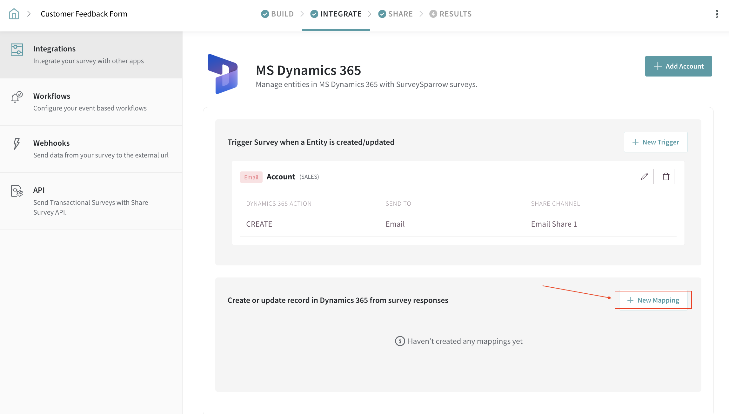Click the API code gear icon
Image resolution: width=729 pixels, height=414 pixels.
pos(17,191)
